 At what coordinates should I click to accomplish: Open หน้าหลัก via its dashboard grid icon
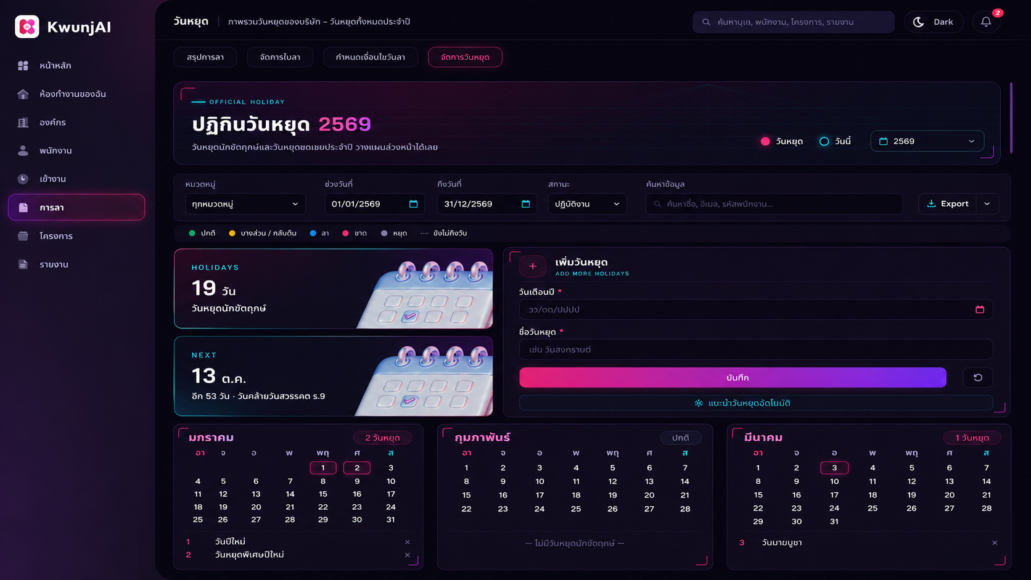[x=23, y=65]
